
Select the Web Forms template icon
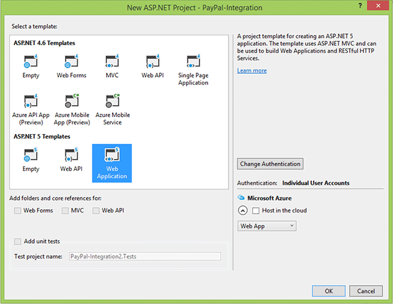[71, 61]
